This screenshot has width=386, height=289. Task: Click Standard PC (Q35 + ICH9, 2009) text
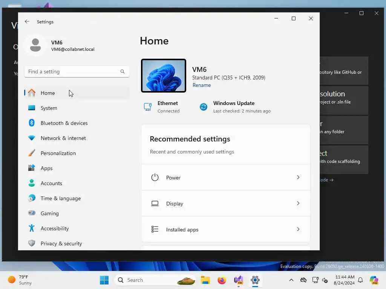tap(229, 78)
